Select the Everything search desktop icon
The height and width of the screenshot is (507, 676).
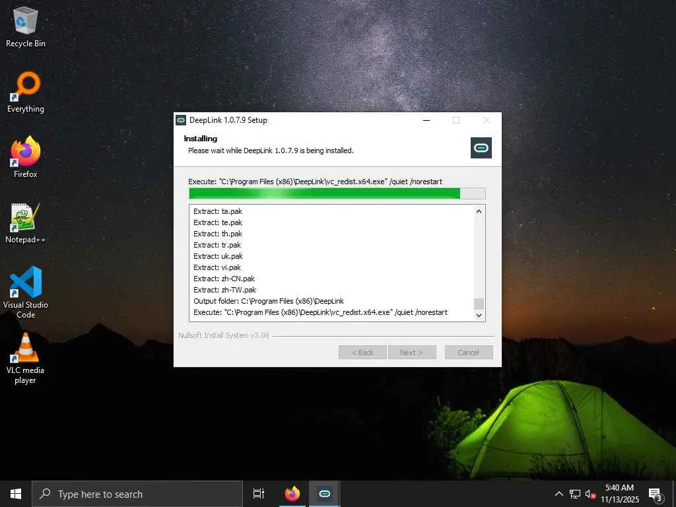coord(26,92)
